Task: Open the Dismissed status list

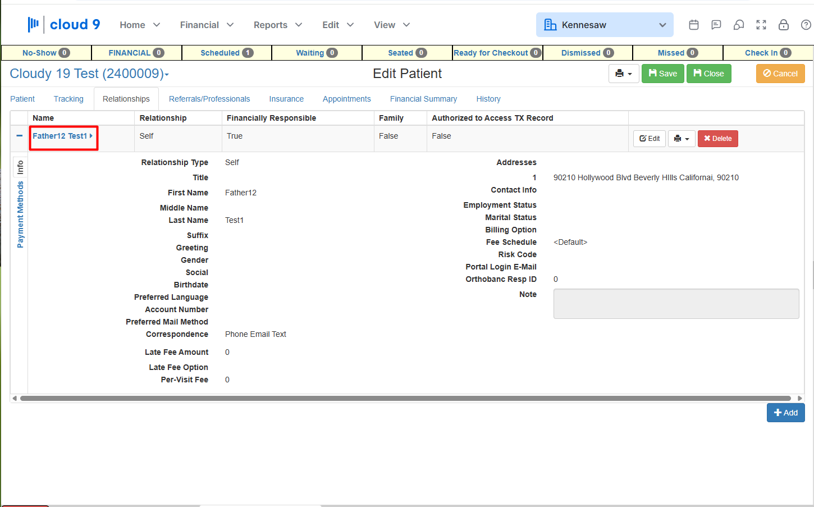Action: (x=587, y=53)
